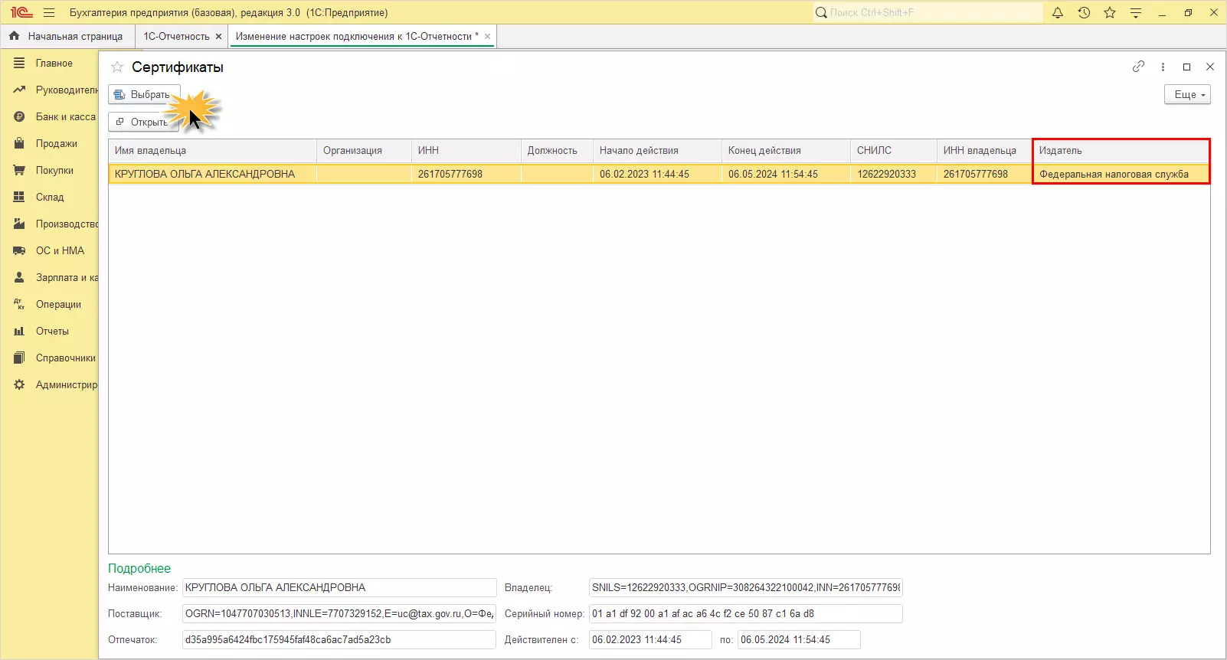This screenshot has width=1227, height=660.
Task: Click the СНИЛС value 12622920333 cell
Action: point(894,174)
